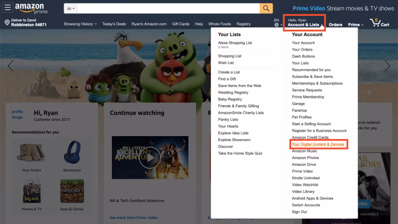Open Shopping List in Your Lists
Screen dimensions: 398x224
(230, 56)
